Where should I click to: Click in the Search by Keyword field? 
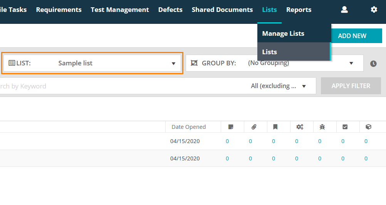point(77,86)
